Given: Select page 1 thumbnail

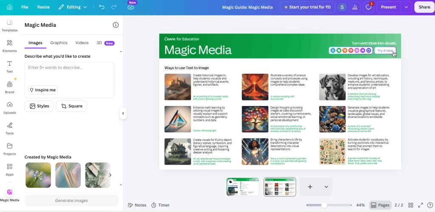Looking at the screenshot, I should (x=243, y=187).
